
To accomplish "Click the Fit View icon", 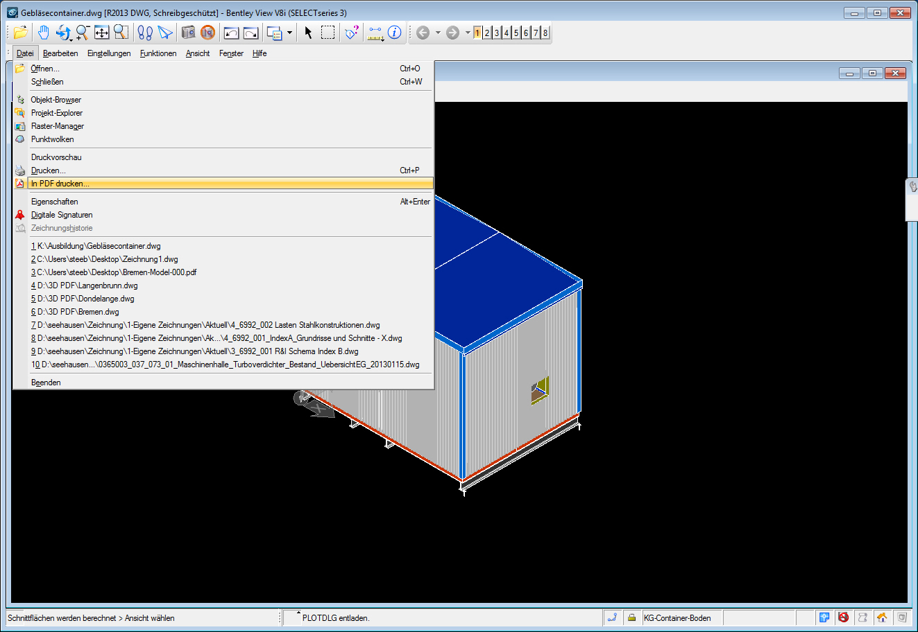I will (x=101, y=32).
